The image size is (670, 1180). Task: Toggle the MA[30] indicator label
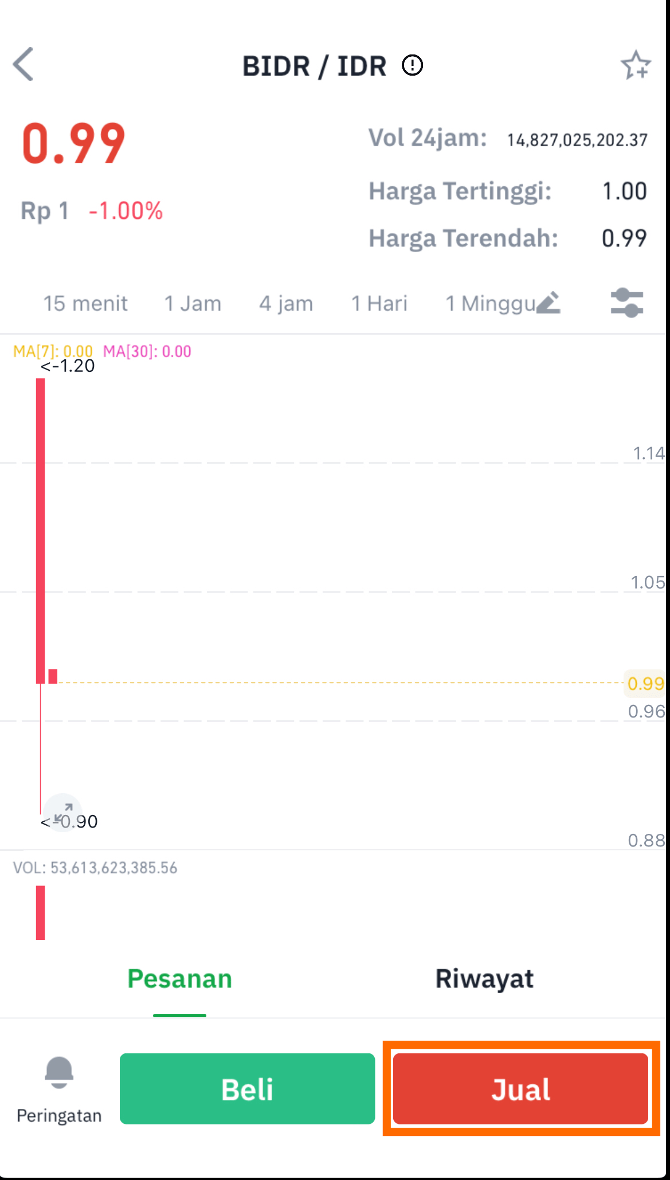147,351
